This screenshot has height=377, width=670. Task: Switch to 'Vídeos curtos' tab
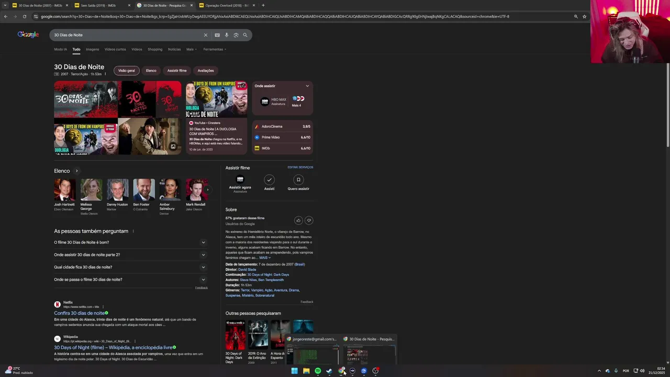[x=115, y=49]
